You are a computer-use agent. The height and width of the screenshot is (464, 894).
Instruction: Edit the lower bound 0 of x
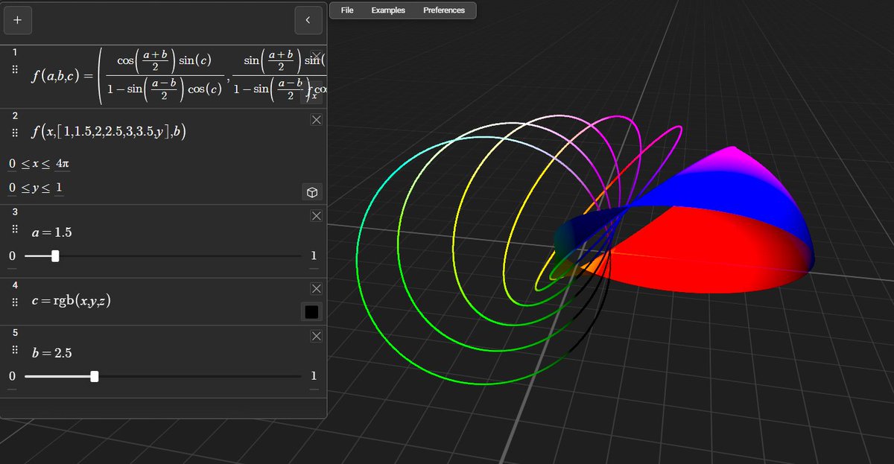tap(13, 163)
